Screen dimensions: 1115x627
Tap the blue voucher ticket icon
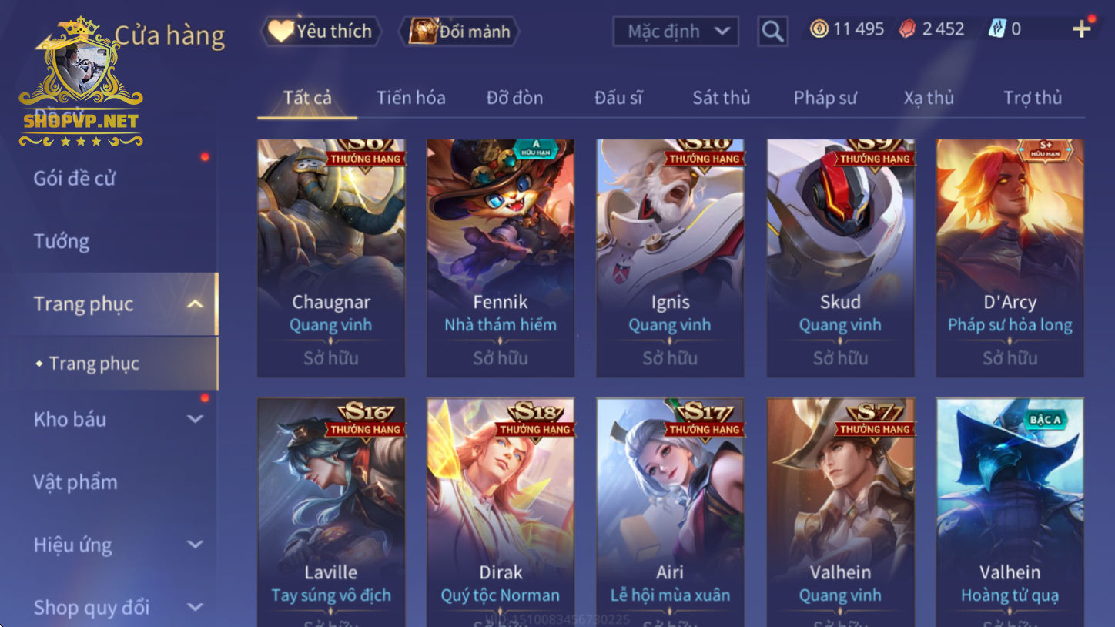coord(997,29)
